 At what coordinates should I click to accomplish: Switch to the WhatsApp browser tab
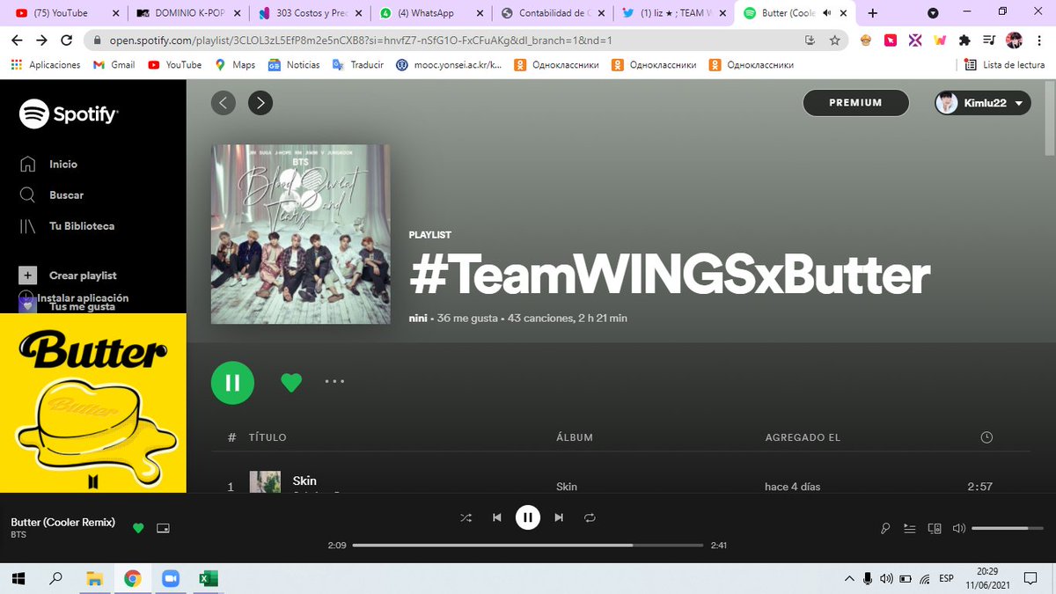pos(431,13)
